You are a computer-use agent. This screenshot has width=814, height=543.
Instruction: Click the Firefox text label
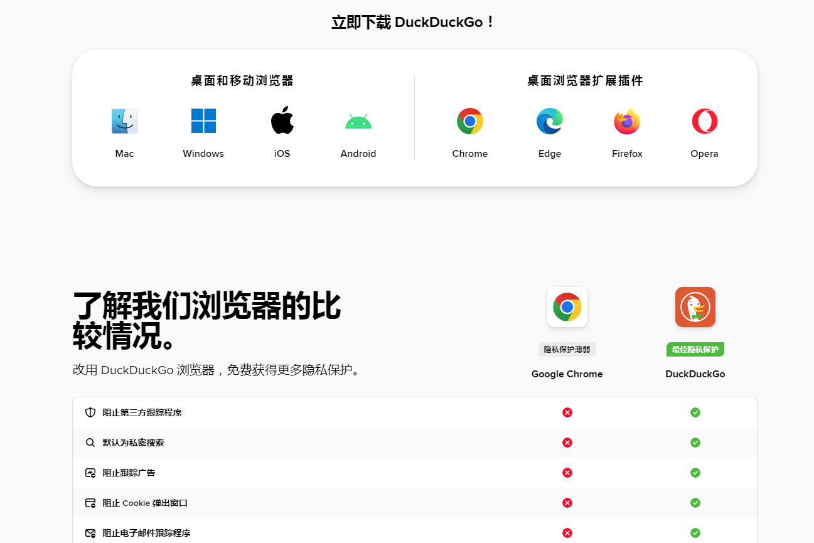coord(627,154)
